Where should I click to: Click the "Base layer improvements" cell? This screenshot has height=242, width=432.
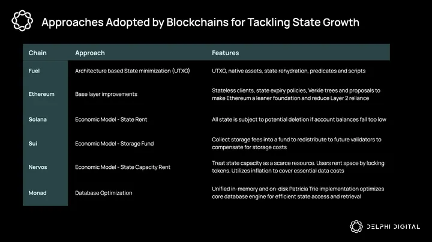[x=106, y=94]
